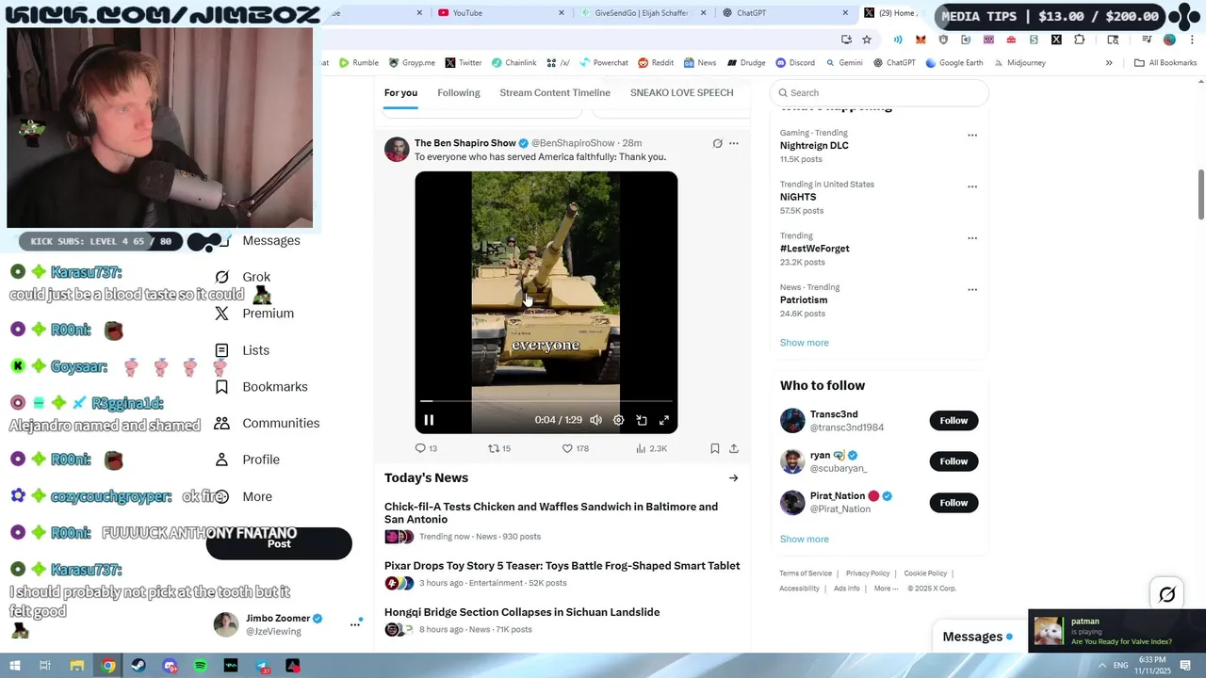Open more options for Ben Shapiro post
This screenshot has width=1206, height=678.
pos(734,143)
